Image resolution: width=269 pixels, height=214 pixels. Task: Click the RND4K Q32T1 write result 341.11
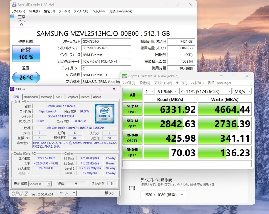click(225, 138)
